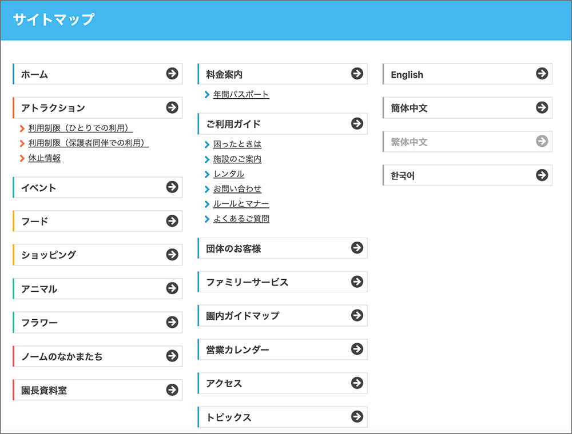572x434 pixels.
Task: Select the ファミリーサービス menu label
Action: pyautogui.click(x=247, y=282)
